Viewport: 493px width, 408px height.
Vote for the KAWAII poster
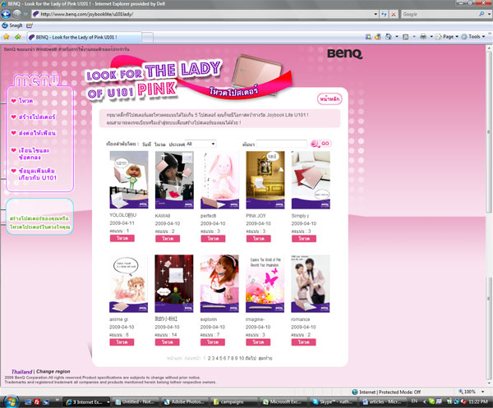tap(168, 239)
